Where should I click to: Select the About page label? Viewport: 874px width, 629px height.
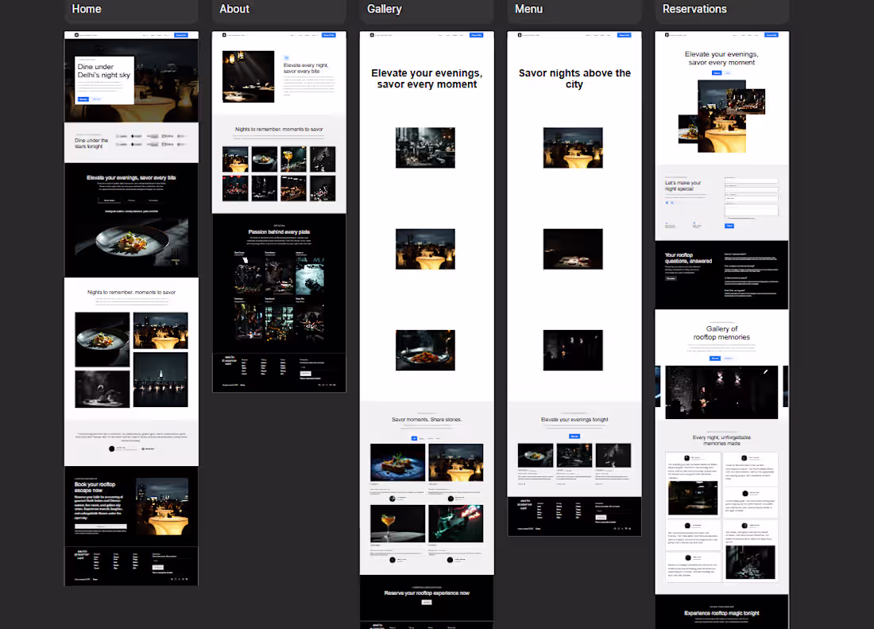[x=234, y=9]
